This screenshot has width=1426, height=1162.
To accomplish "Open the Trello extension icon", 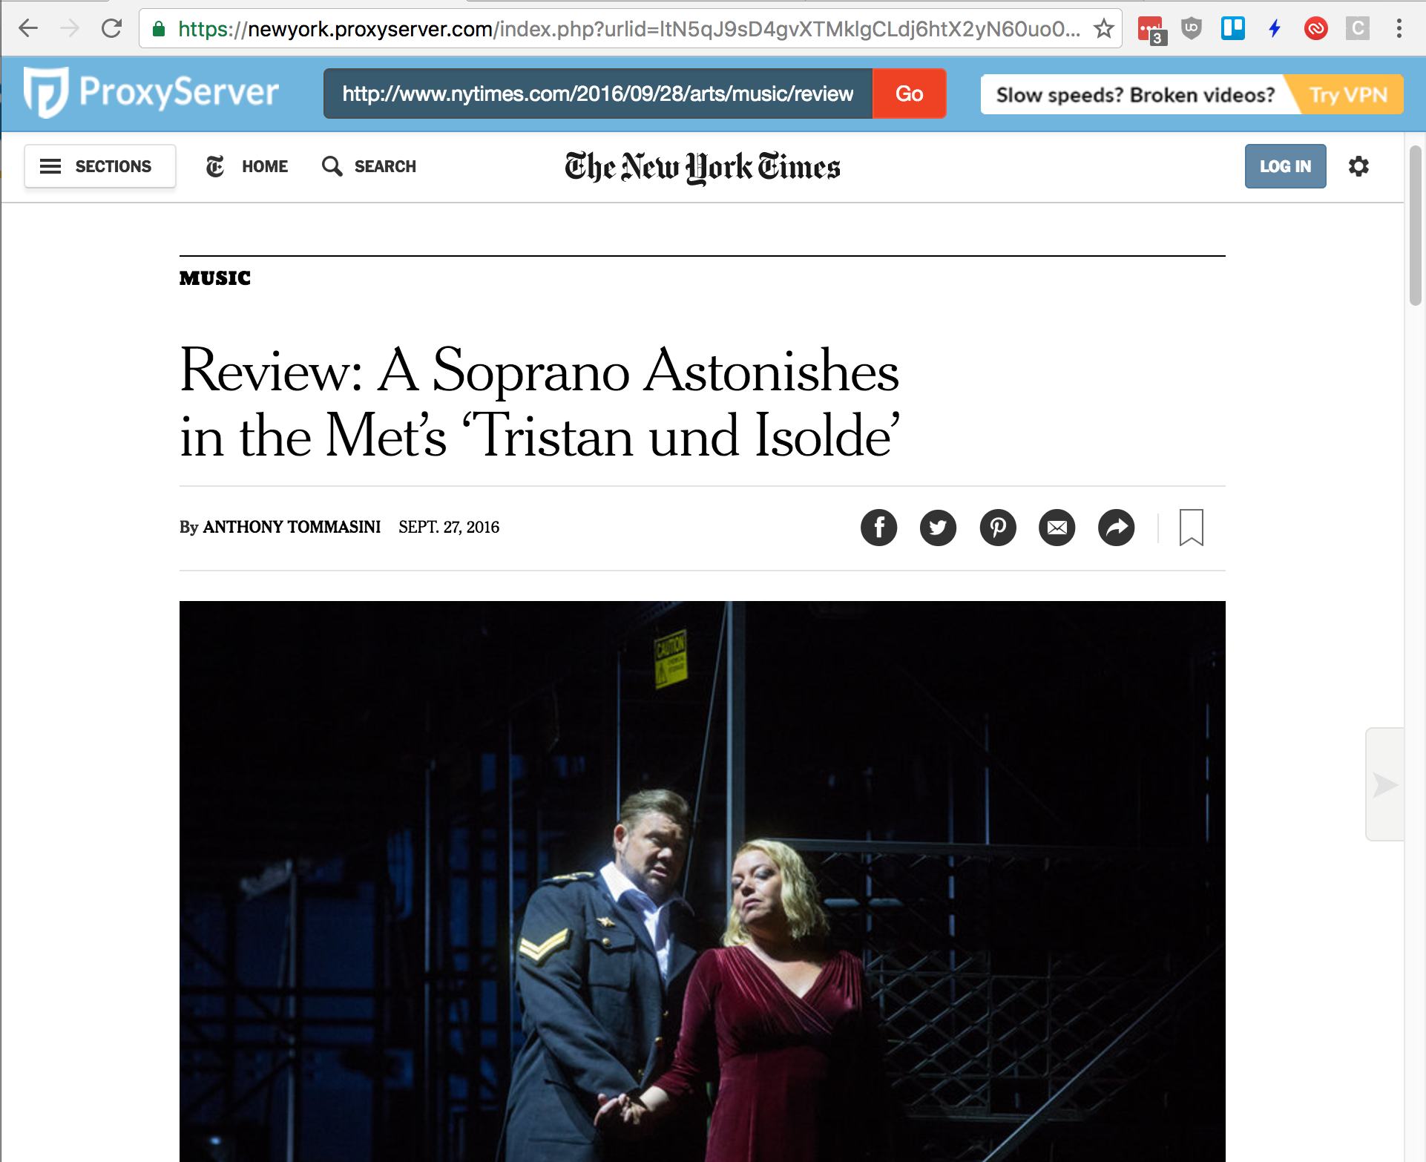I will pyautogui.click(x=1233, y=29).
